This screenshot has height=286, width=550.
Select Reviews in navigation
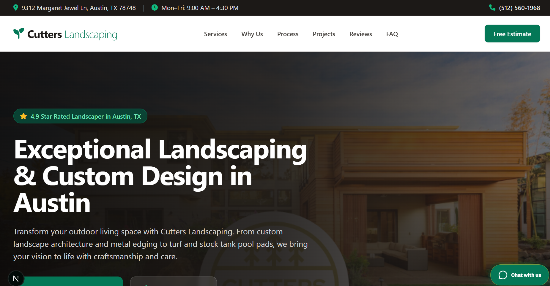(x=360, y=34)
